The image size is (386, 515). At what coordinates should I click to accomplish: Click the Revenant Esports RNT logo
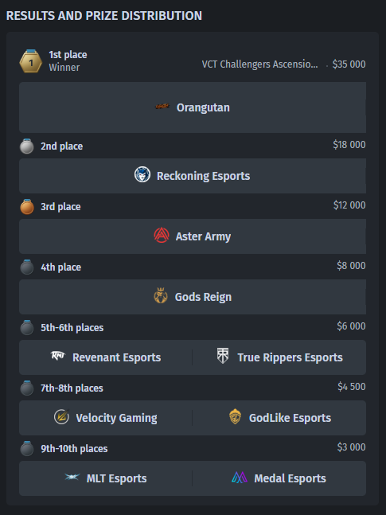(58, 355)
